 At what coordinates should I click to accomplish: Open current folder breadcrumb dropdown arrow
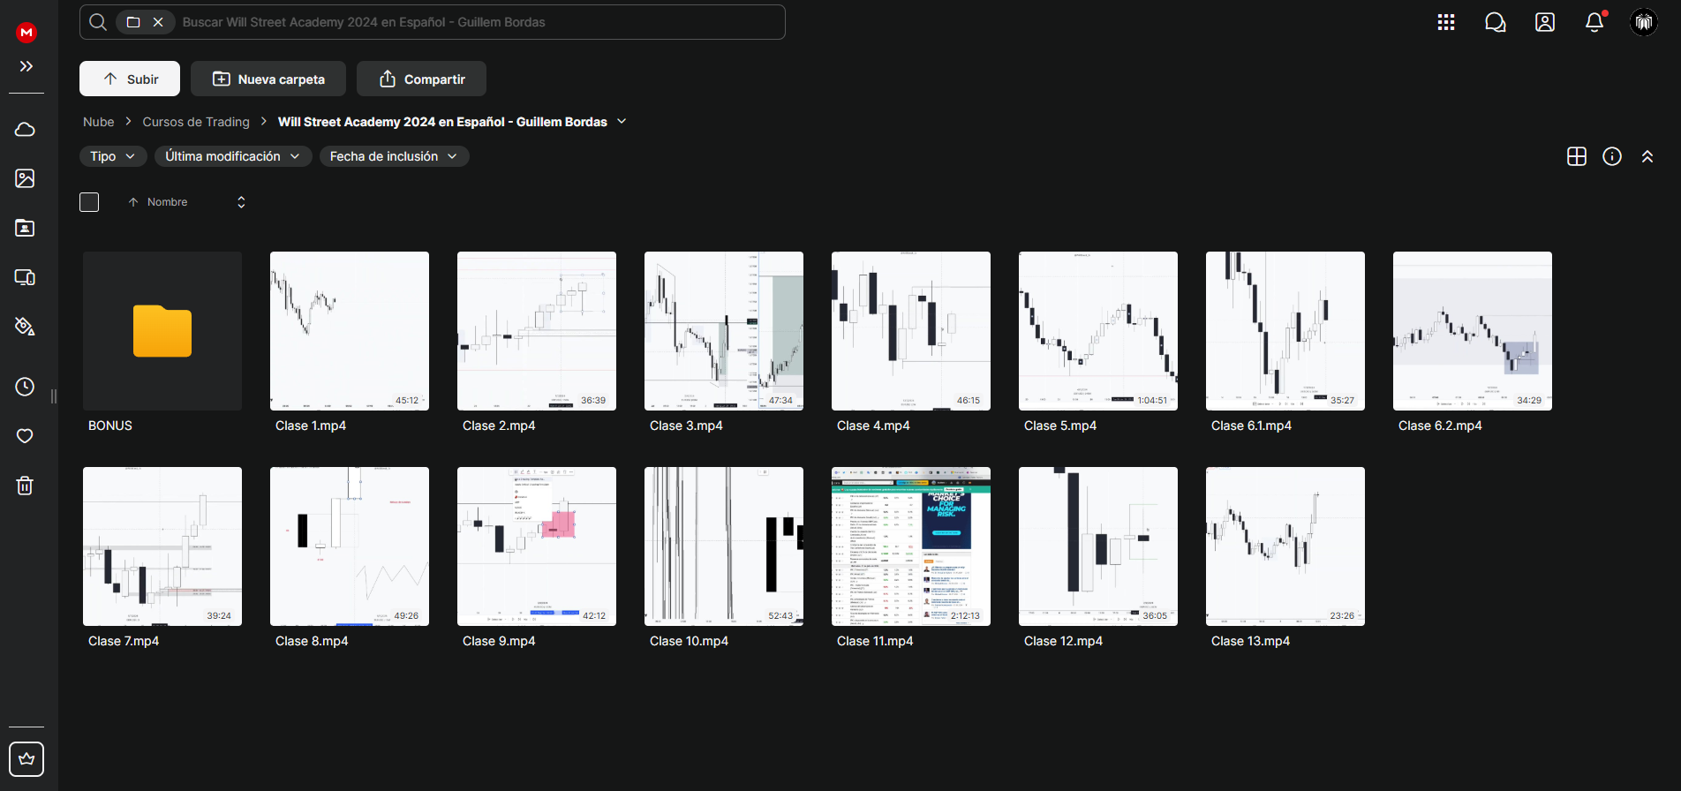622,121
